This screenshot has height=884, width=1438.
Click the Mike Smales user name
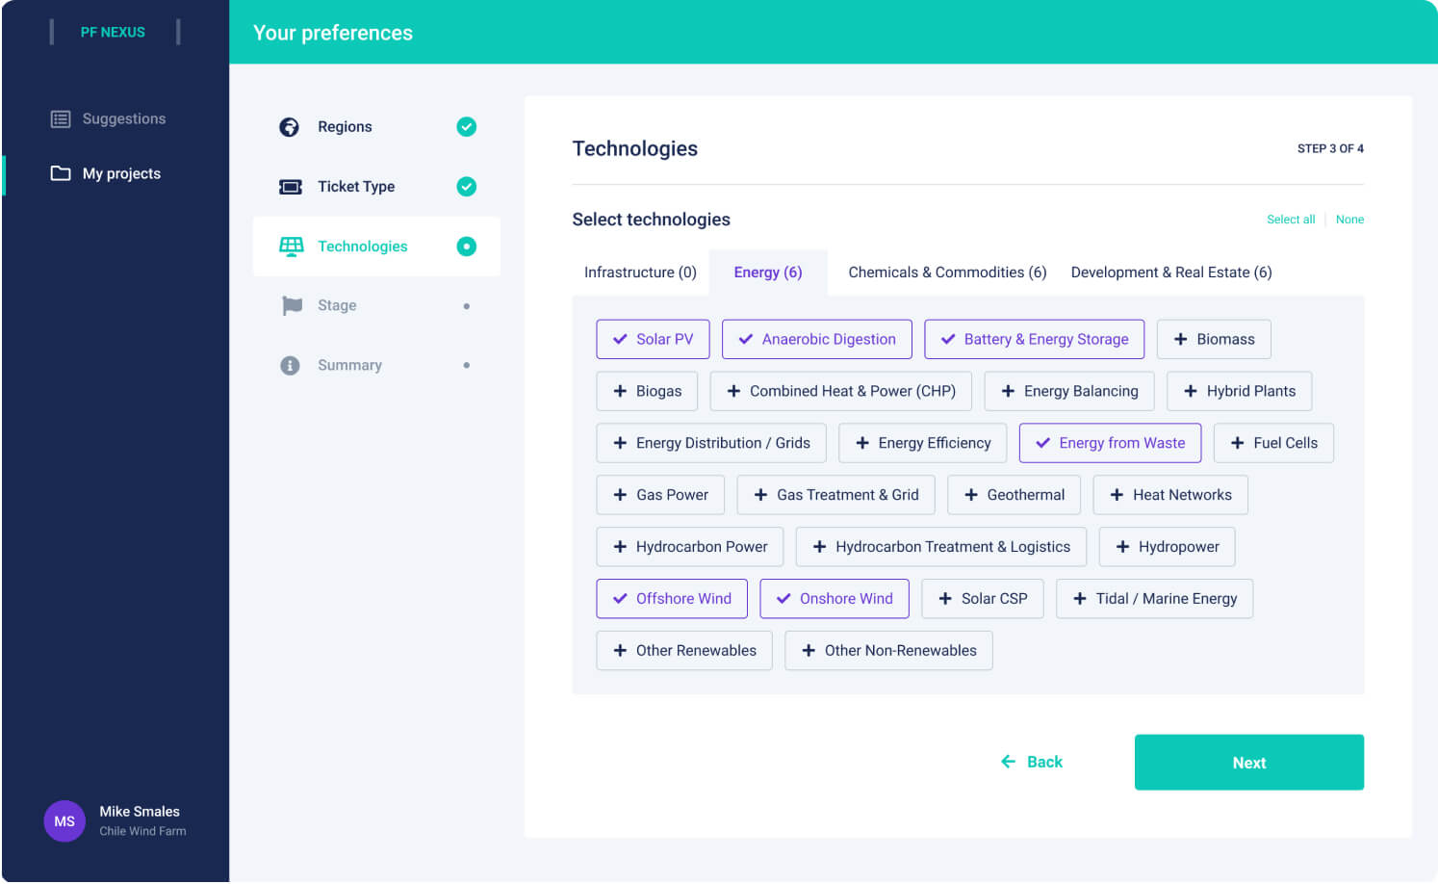140,812
